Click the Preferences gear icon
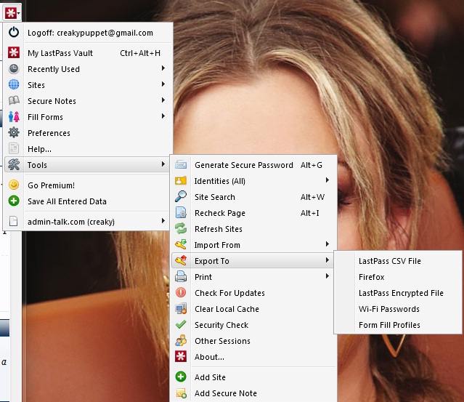 tap(14, 133)
